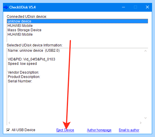This screenshot has width=155, height=137.
Task: Click the 'Serial Number:' line
Action: (x=20, y=81)
